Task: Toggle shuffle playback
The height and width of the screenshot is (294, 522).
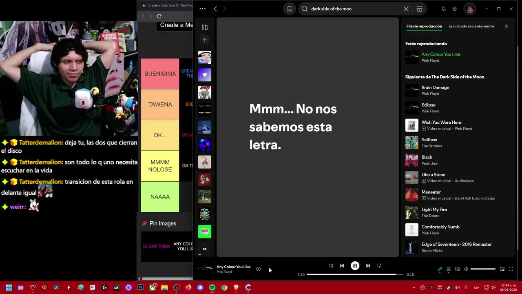Action: tap(331, 265)
